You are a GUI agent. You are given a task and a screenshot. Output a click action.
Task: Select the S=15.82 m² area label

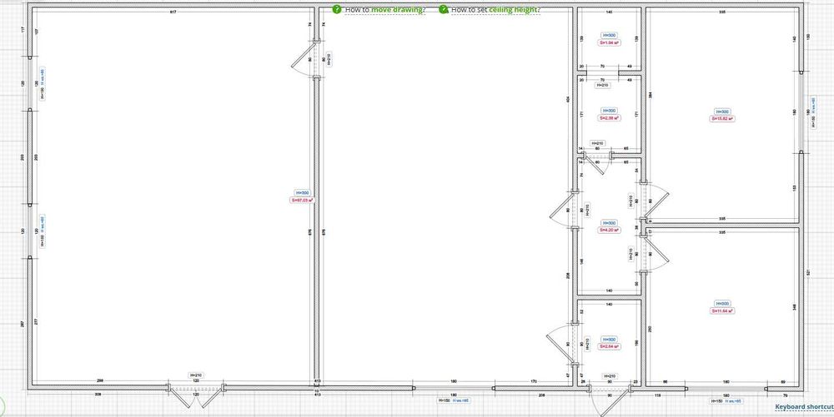coord(722,119)
